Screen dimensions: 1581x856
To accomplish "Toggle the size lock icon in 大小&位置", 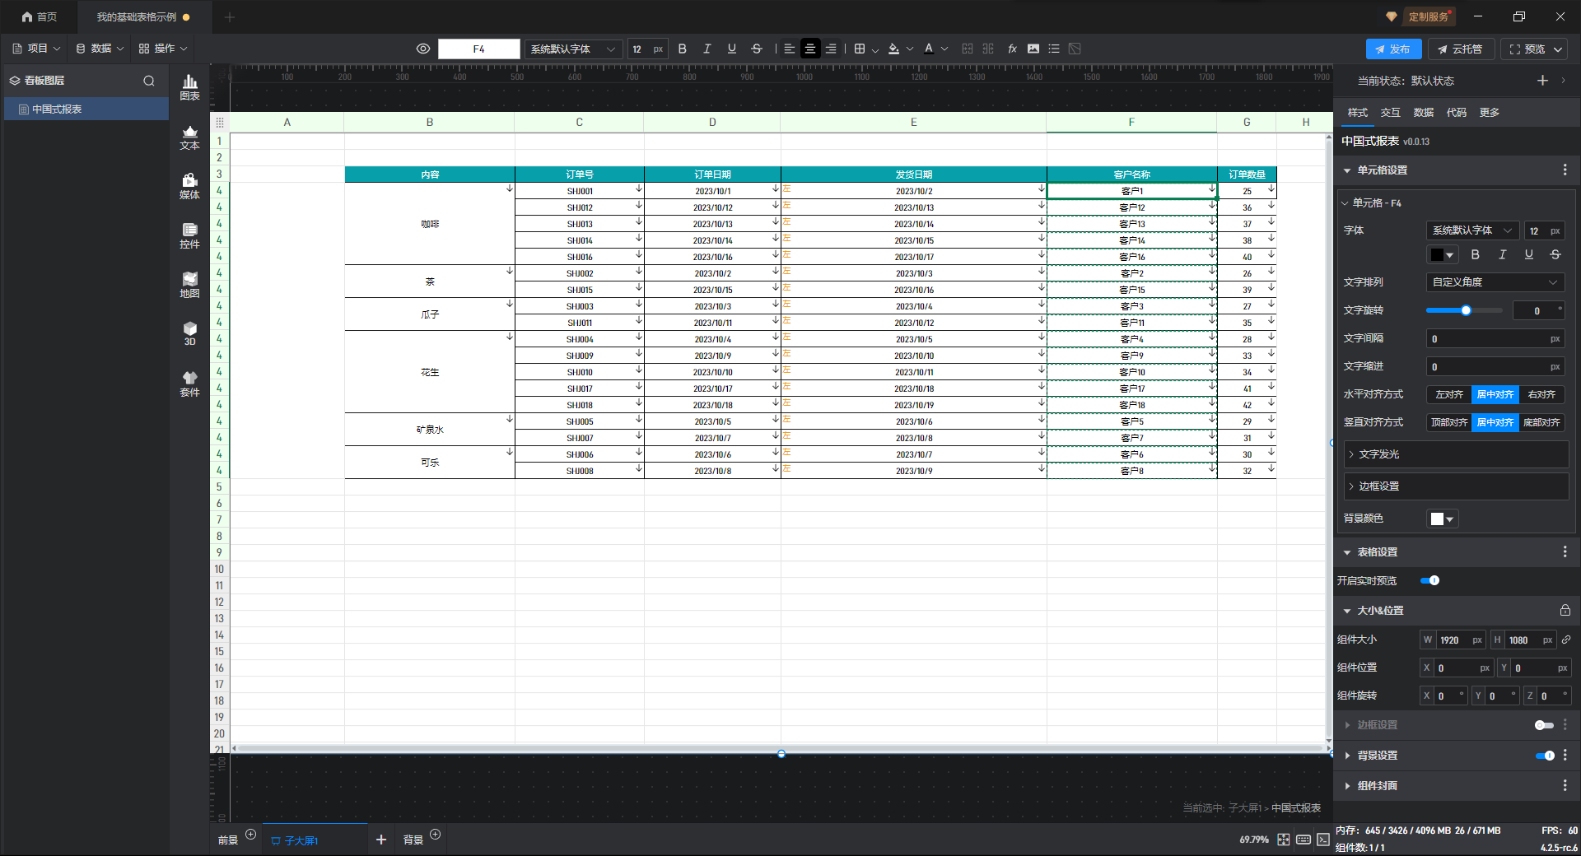I will tap(1565, 610).
